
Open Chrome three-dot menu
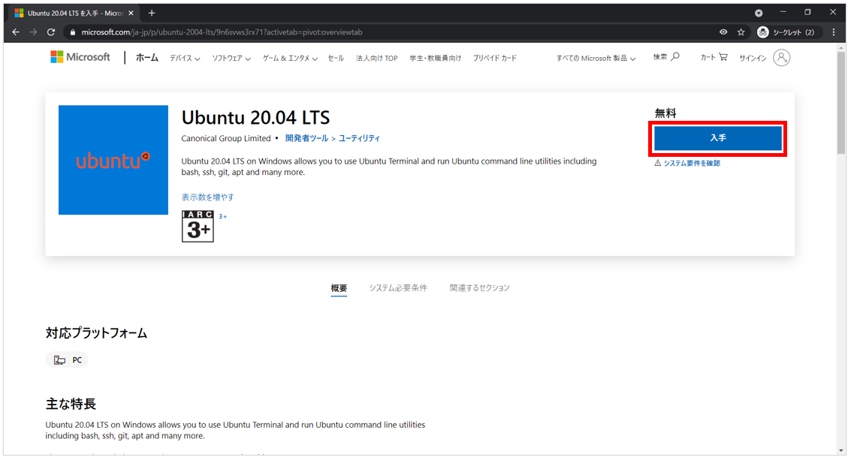coord(834,32)
